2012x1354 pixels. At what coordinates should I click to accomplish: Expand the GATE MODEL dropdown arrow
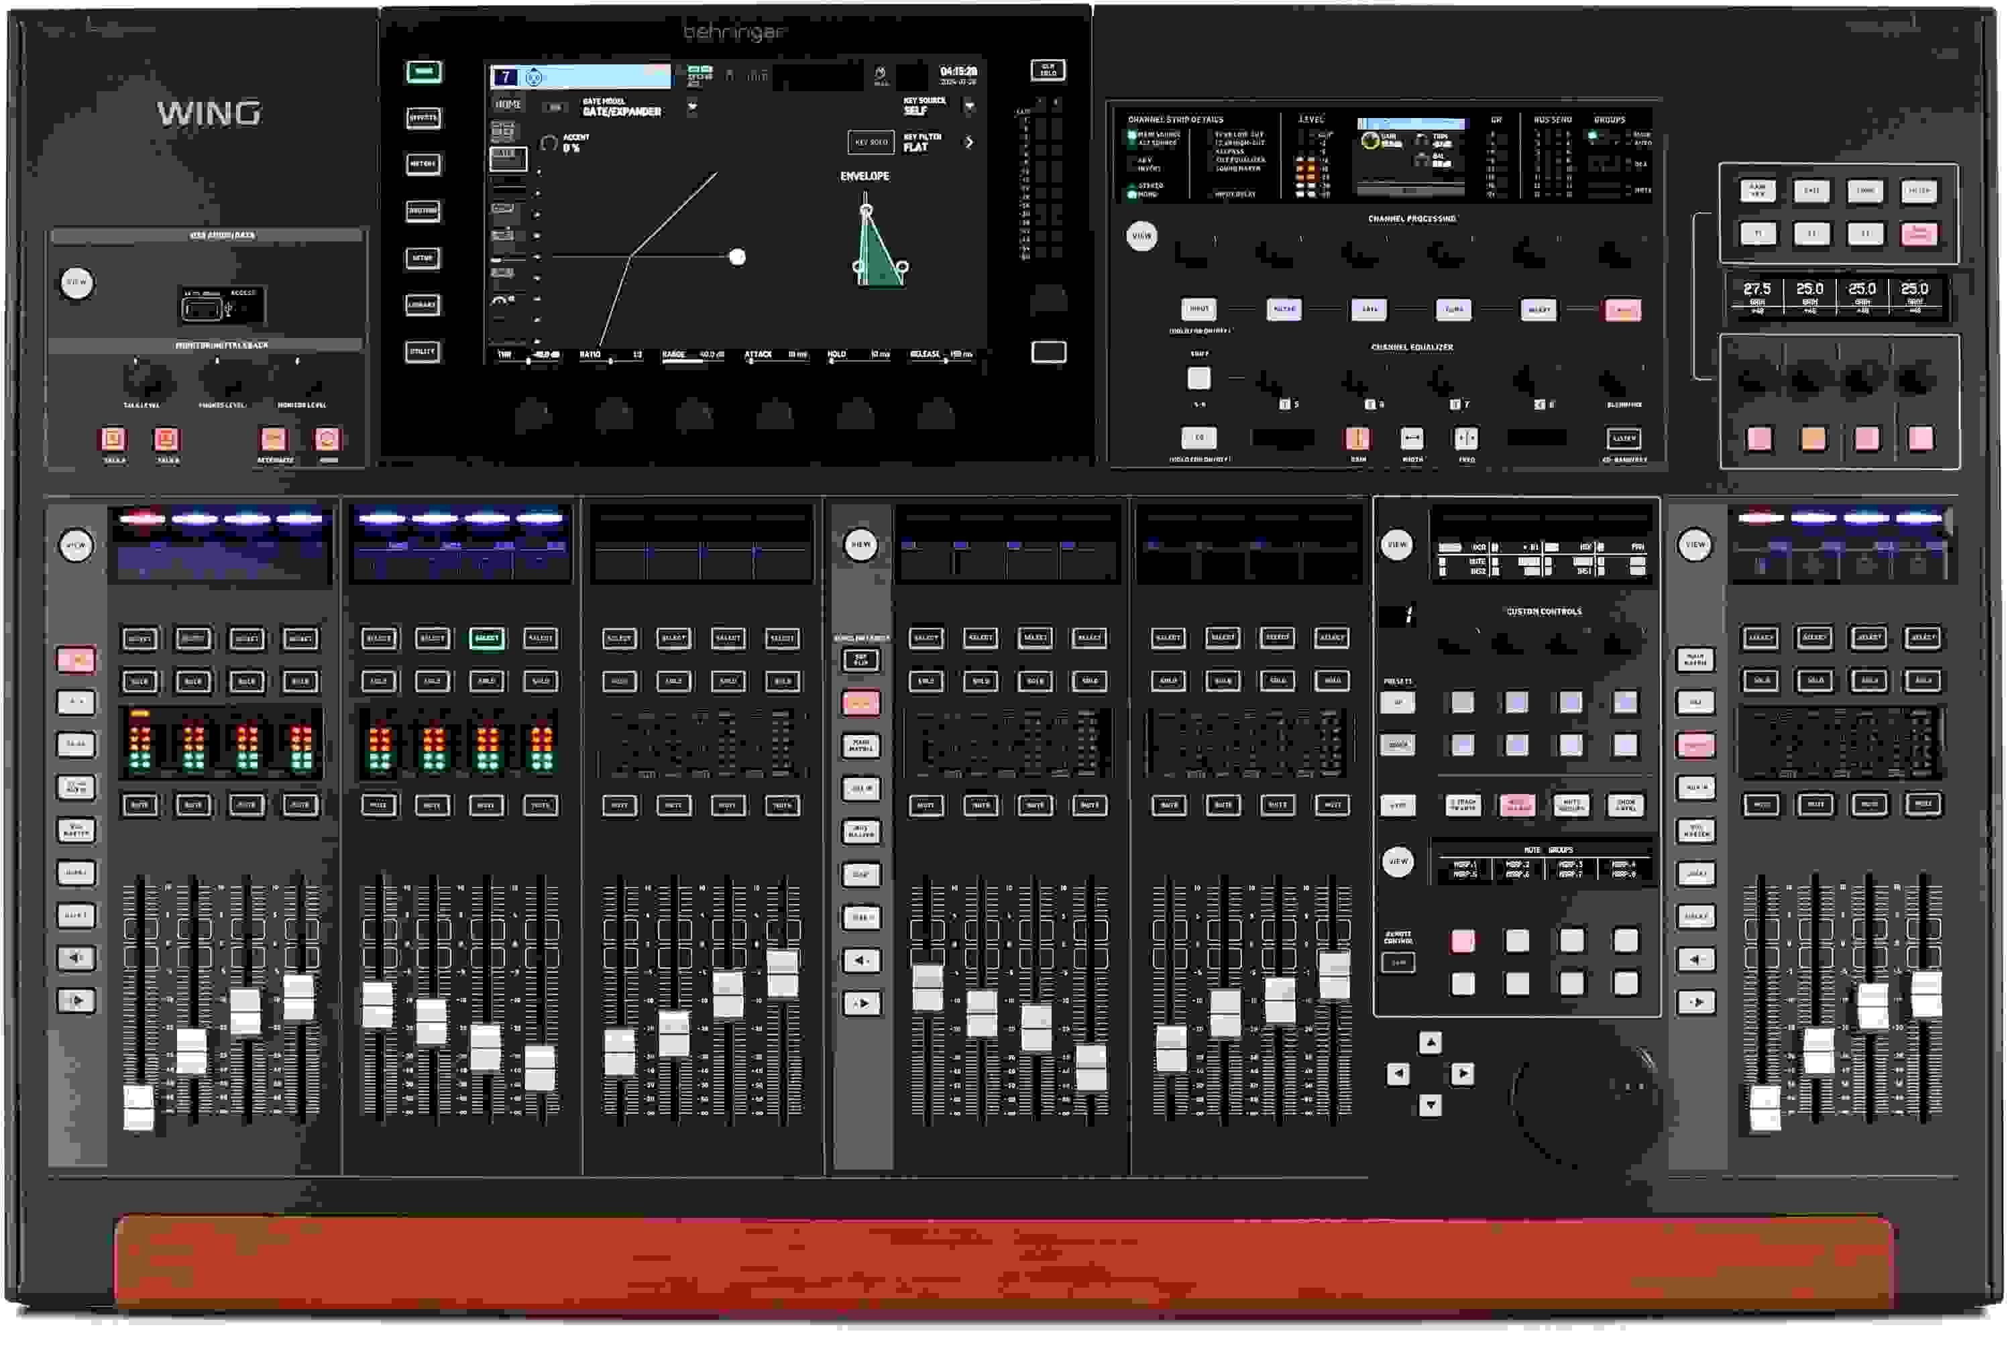(691, 107)
